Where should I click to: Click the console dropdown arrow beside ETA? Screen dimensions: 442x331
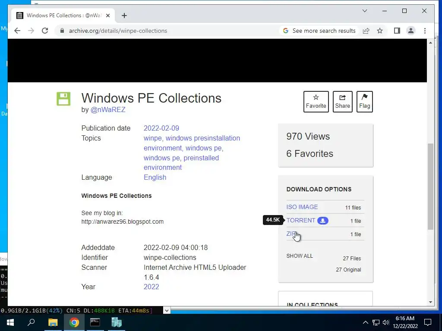click(x=167, y=310)
